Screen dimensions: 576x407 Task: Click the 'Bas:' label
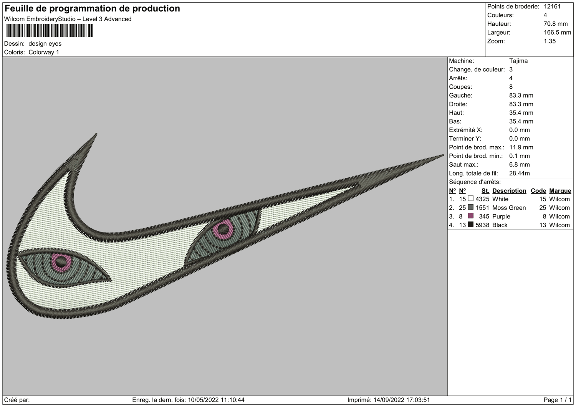tap(455, 121)
